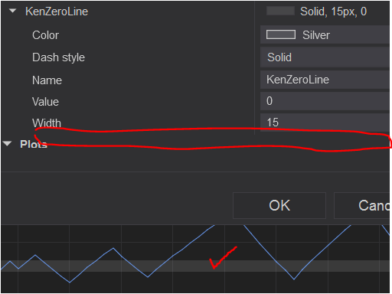Select the KenZeroLine header row label
The image size is (392, 294).
click(57, 11)
